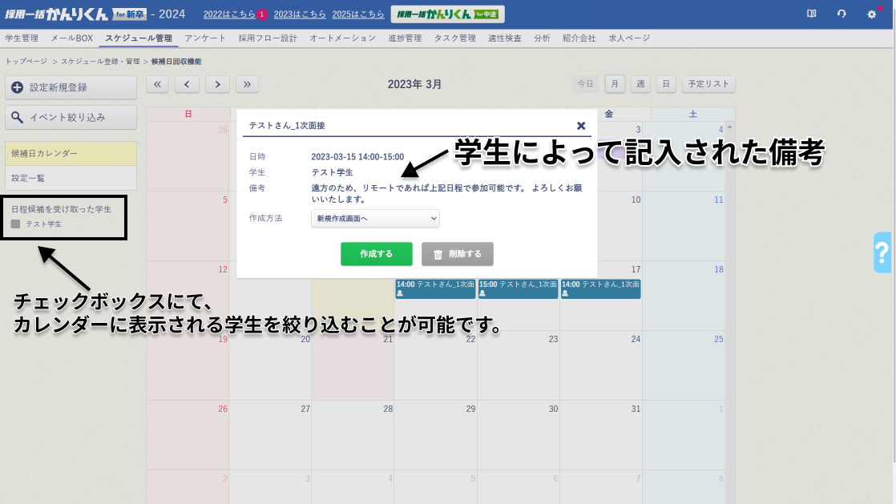
Task: Click the plus icon on 設定新規登録
Action: pos(18,88)
